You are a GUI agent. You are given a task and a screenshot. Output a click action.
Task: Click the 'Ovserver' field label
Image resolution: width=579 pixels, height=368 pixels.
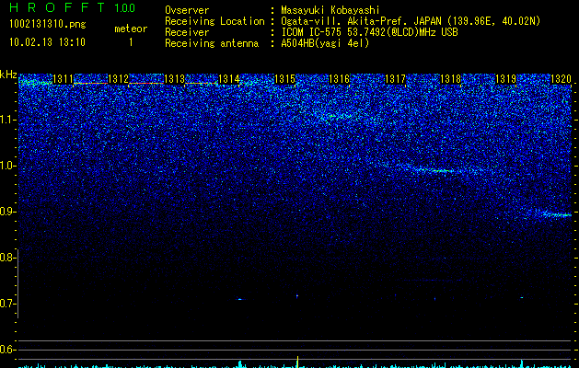coord(187,10)
